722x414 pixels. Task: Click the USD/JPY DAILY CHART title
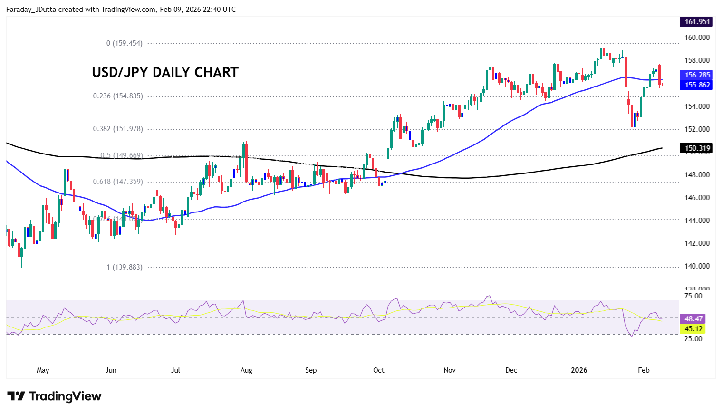click(165, 72)
